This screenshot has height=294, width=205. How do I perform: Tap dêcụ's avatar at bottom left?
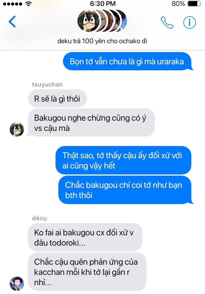click(17, 283)
